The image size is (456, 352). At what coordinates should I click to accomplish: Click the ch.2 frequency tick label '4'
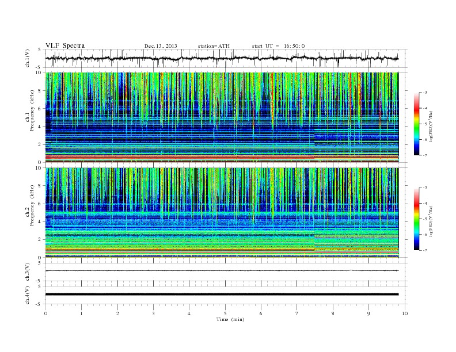40,221
